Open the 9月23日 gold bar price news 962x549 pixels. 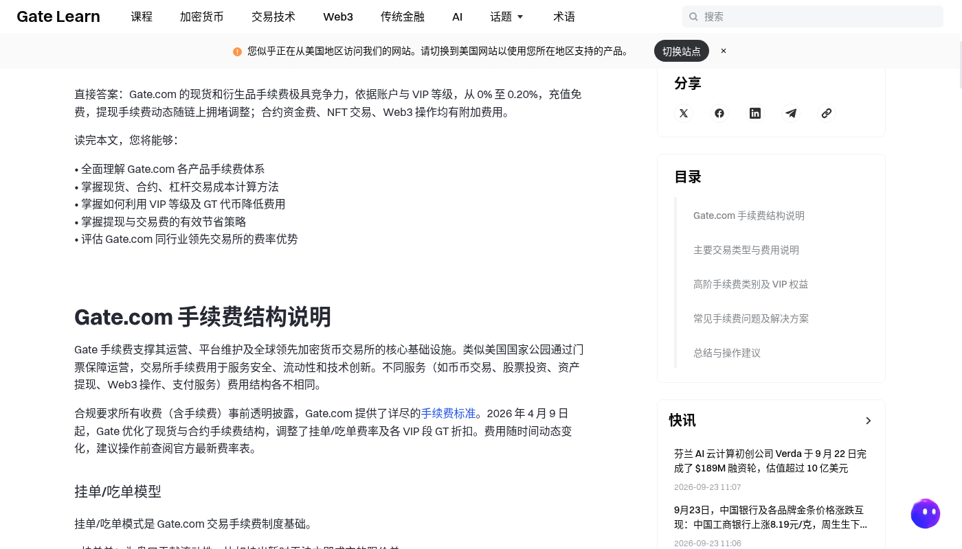click(x=770, y=517)
